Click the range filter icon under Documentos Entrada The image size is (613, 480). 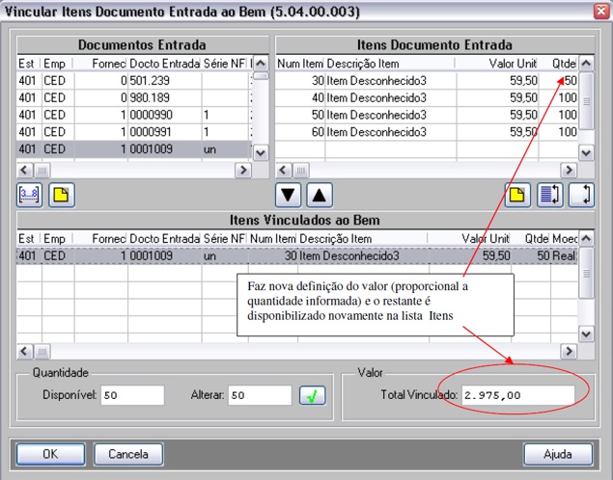pyautogui.click(x=29, y=195)
